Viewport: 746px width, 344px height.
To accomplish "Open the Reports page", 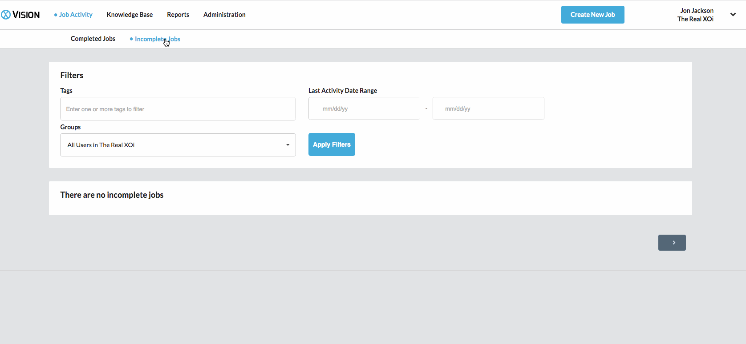I will pos(178,15).
